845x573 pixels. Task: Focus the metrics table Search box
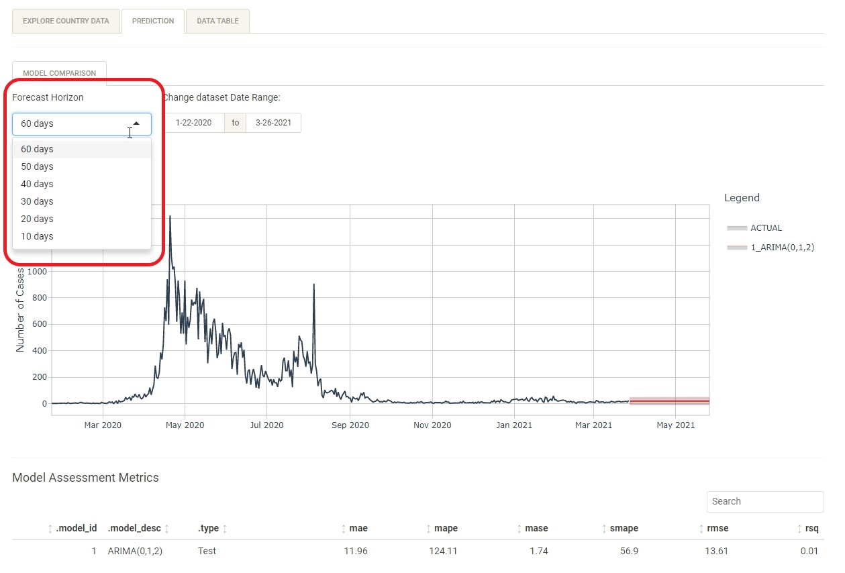764,501
